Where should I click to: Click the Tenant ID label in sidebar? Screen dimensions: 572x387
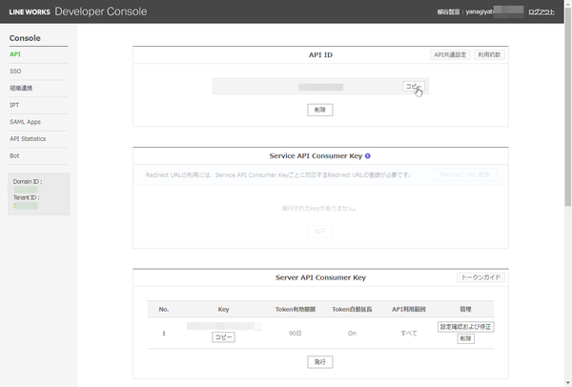pyautogui.click(x=27, y=197)
